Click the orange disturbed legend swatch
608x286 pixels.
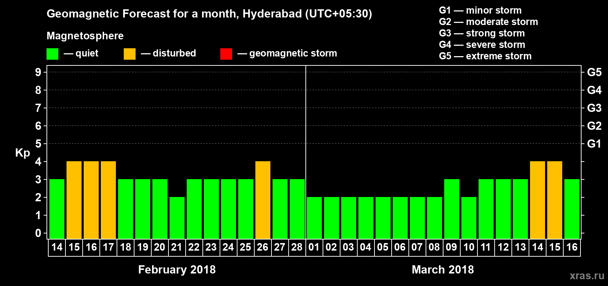pyautogui.click(x=129, y=54)
